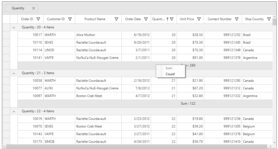Toggle the Quantity column sort arrow
This screenshot has height=149, width=278.
click(x=167, y=19)
